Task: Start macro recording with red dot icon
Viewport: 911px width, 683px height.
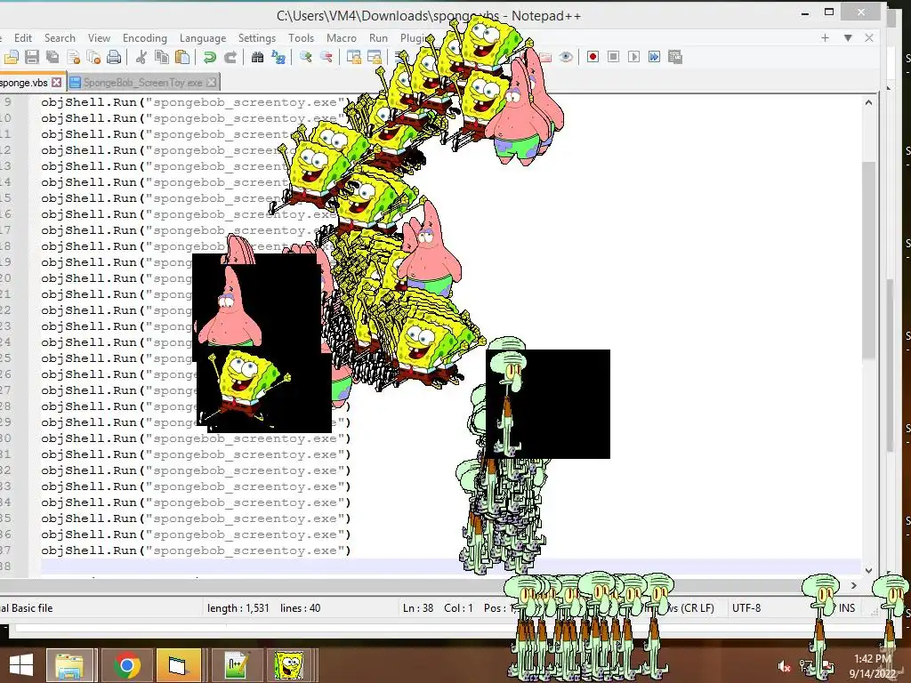Action: [x=593, y=57]
